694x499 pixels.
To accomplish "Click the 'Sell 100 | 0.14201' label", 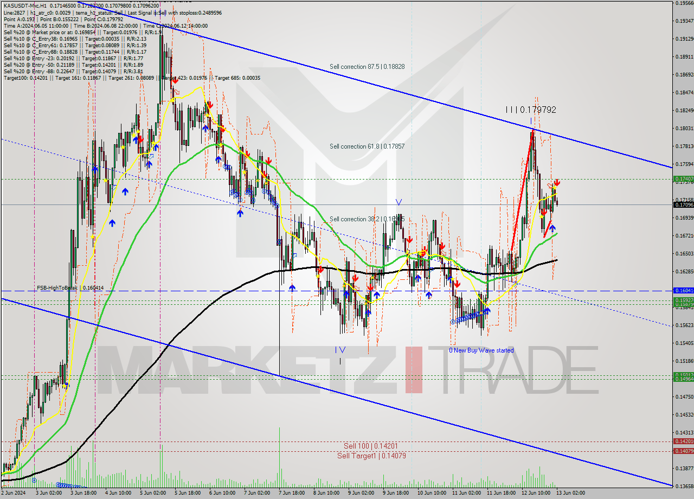I will point(371,446).
